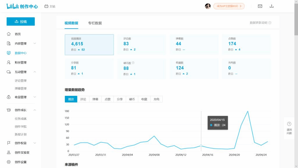The image size is (298, 168).
Task: Go to 首页 in sidebar
Action: tap(18, 34)
